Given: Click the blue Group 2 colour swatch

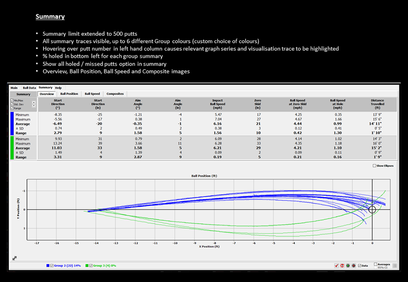Looking at the screenshot, I should point(49,266).
